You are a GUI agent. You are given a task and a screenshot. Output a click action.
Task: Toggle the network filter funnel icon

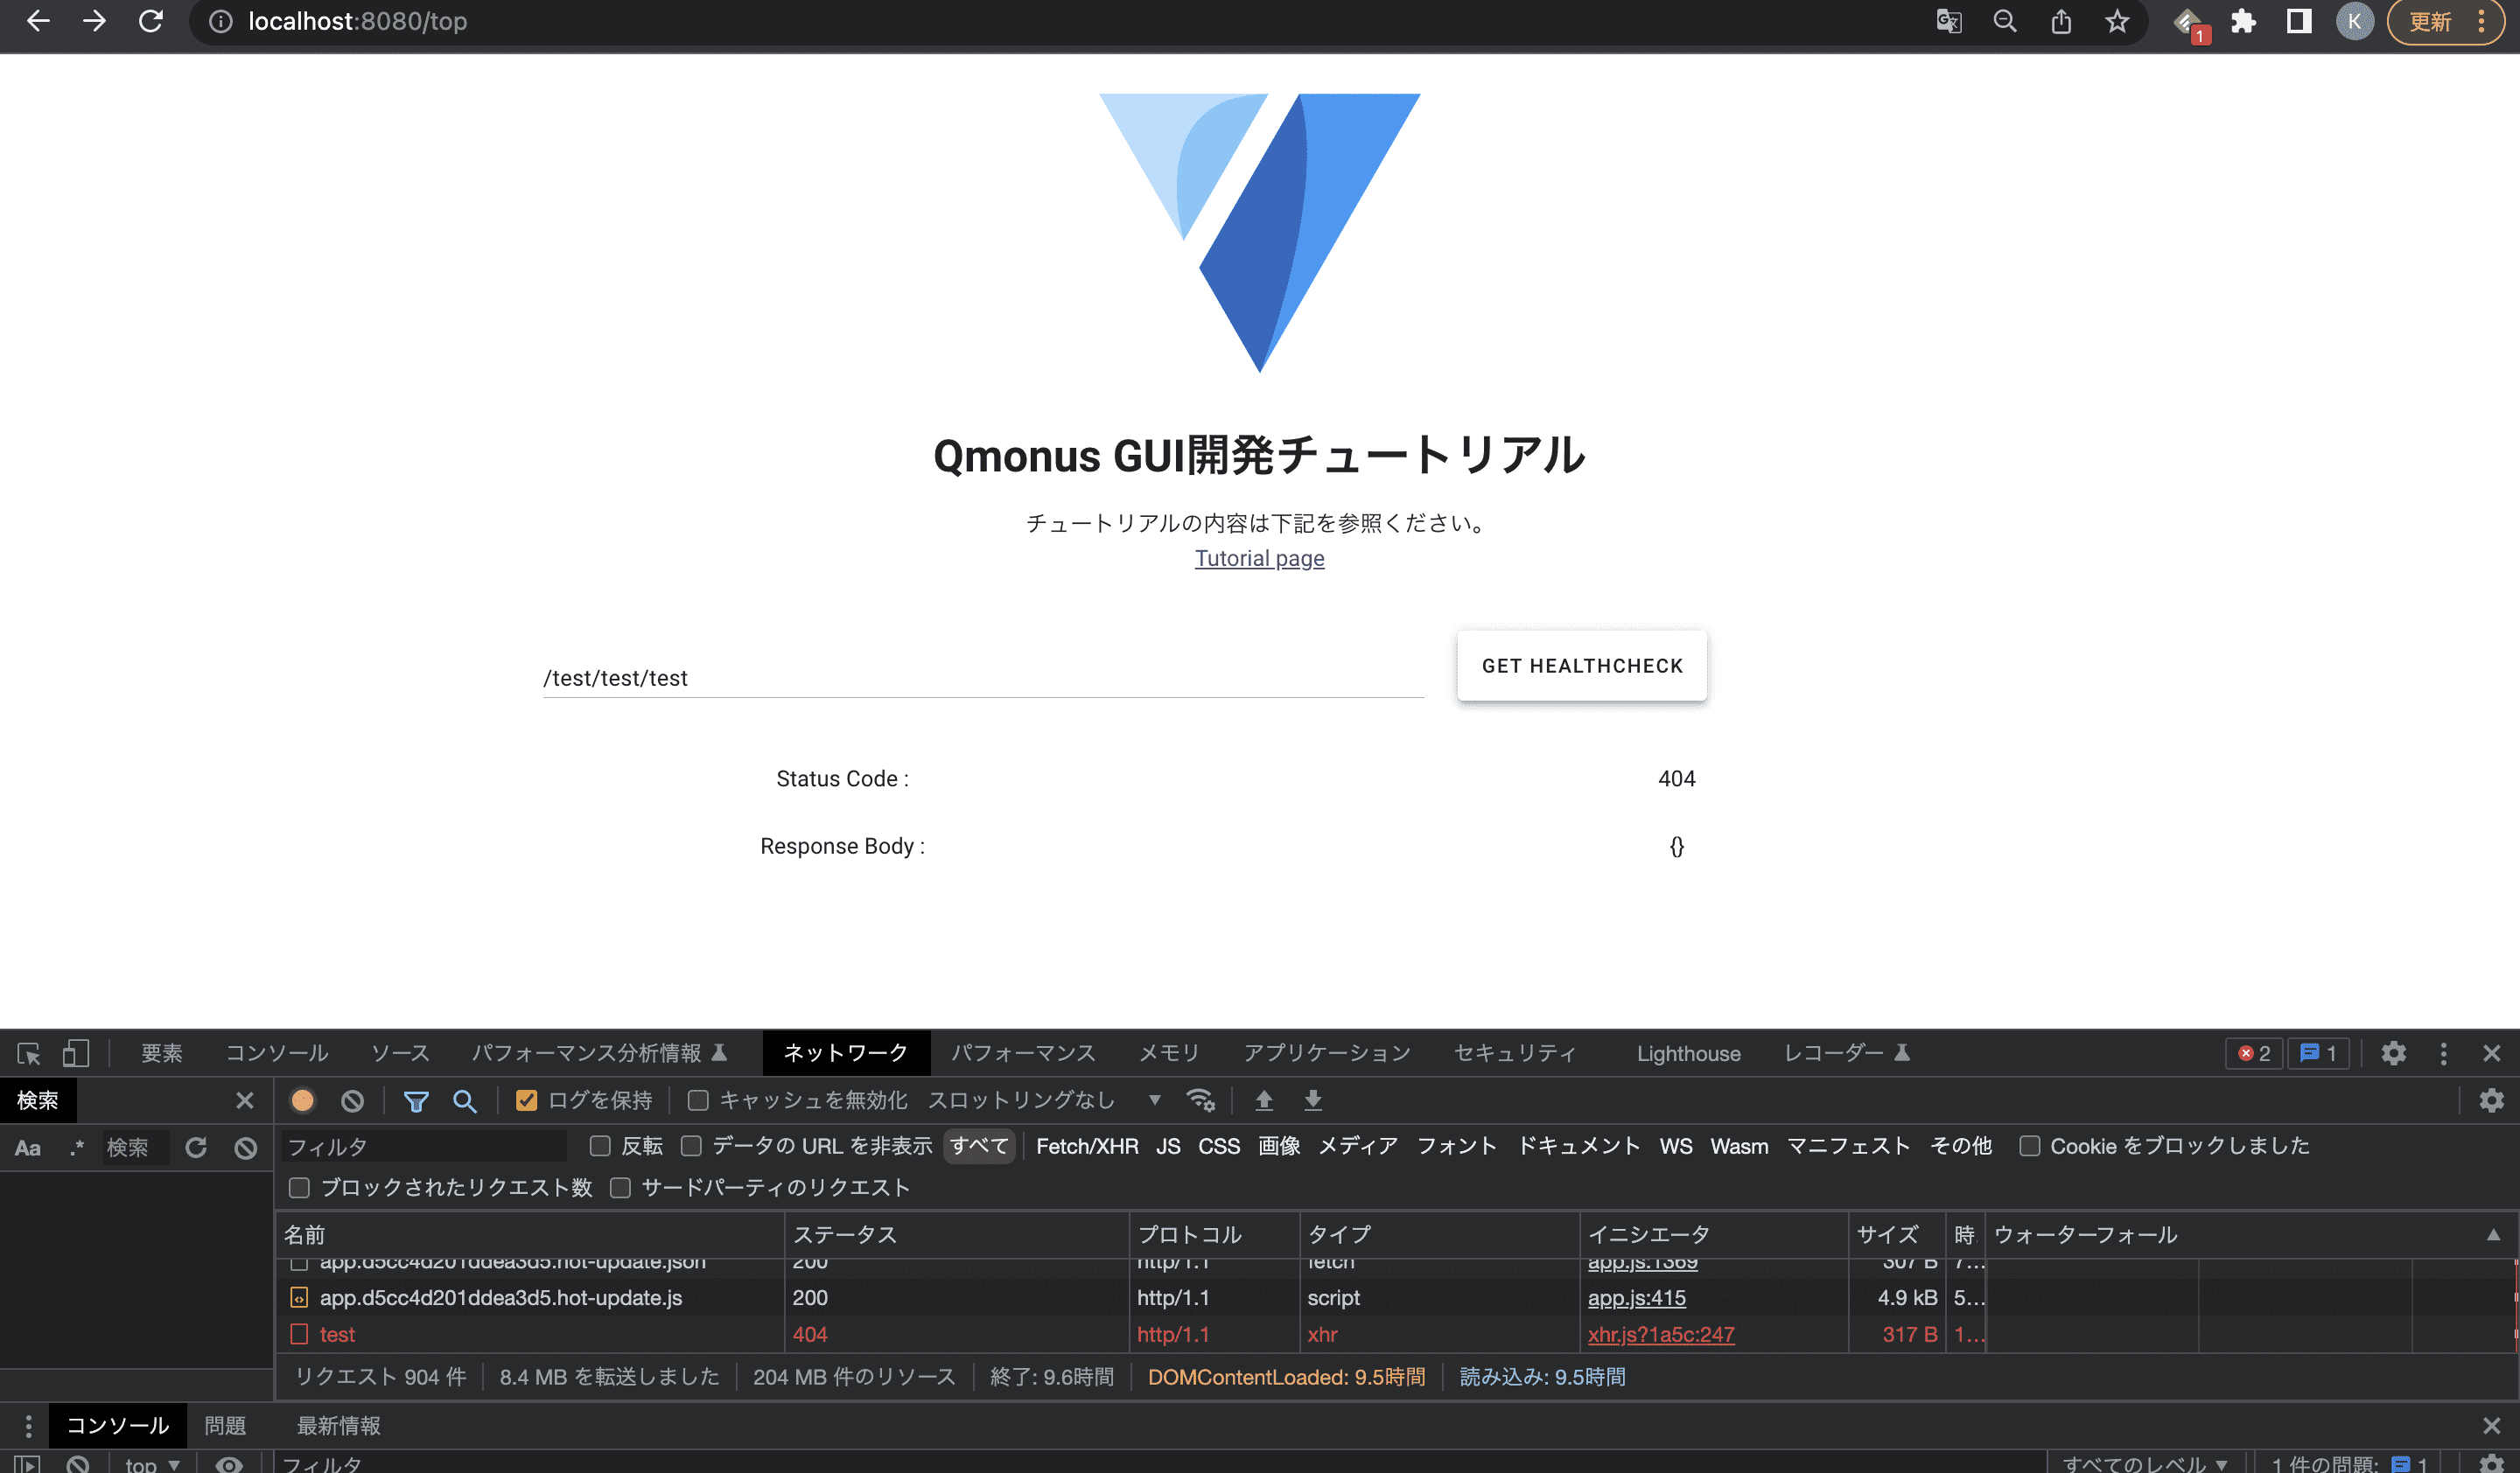click(416, 1100)
